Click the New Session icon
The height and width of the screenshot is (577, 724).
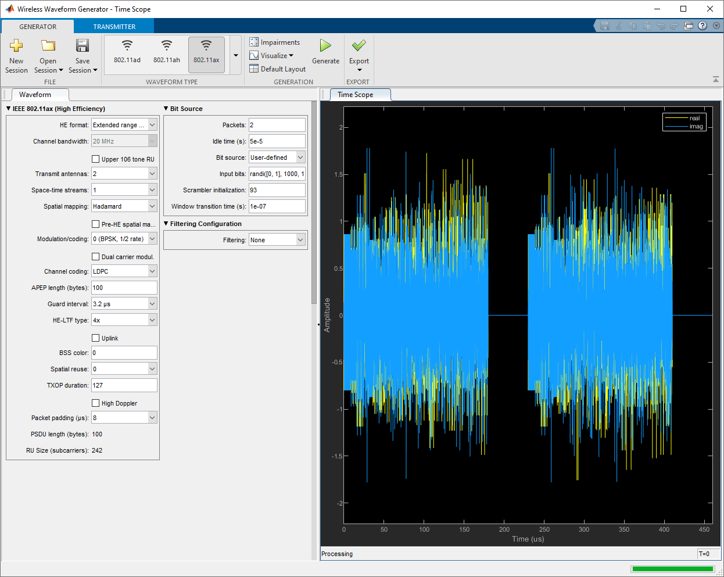[x=16, y=46]
